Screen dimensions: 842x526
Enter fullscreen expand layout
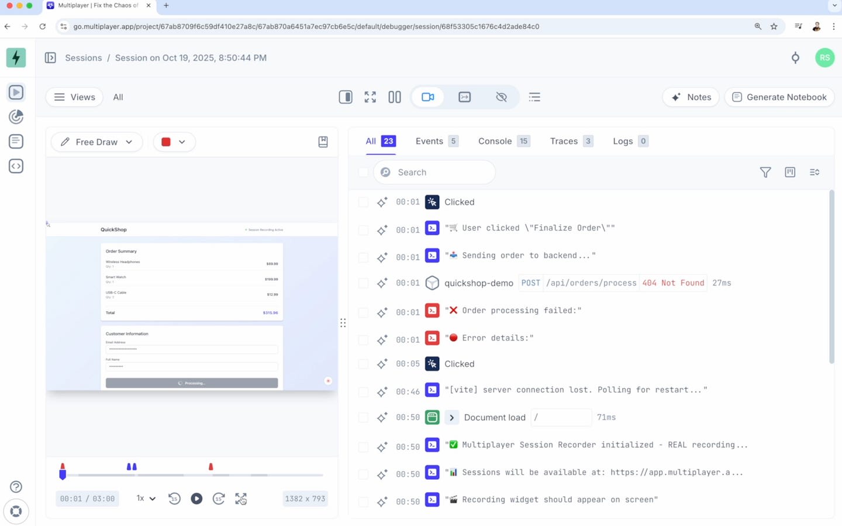tap(370, 97)
